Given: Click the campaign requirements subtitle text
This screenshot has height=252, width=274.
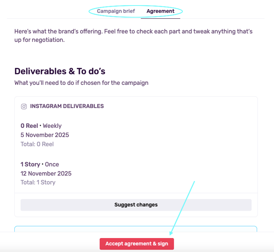Looking at the screenshot, I should click(81, 83).
